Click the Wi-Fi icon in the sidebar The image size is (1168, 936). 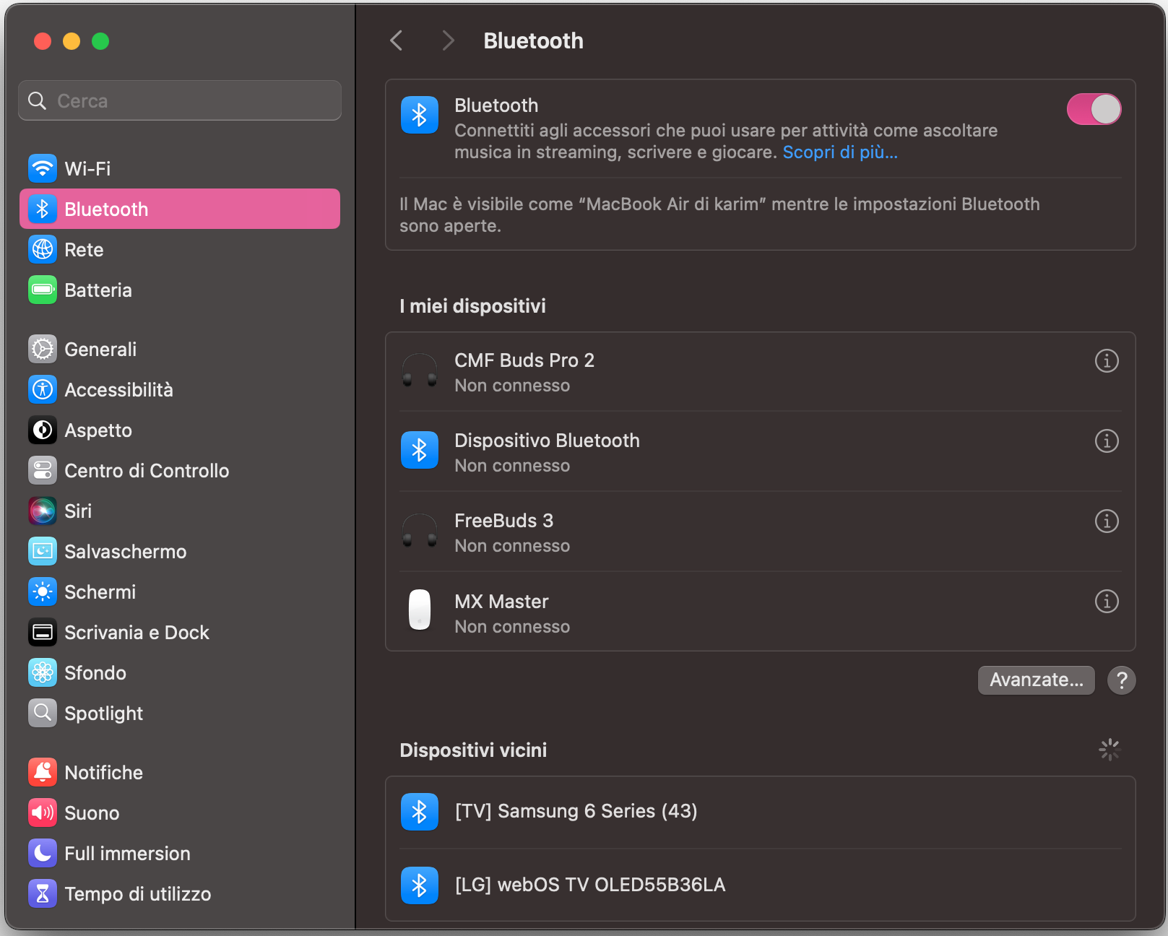tap(43, 168)
